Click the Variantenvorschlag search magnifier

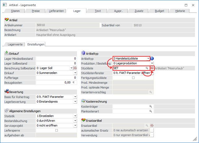[x=151, y=92]
